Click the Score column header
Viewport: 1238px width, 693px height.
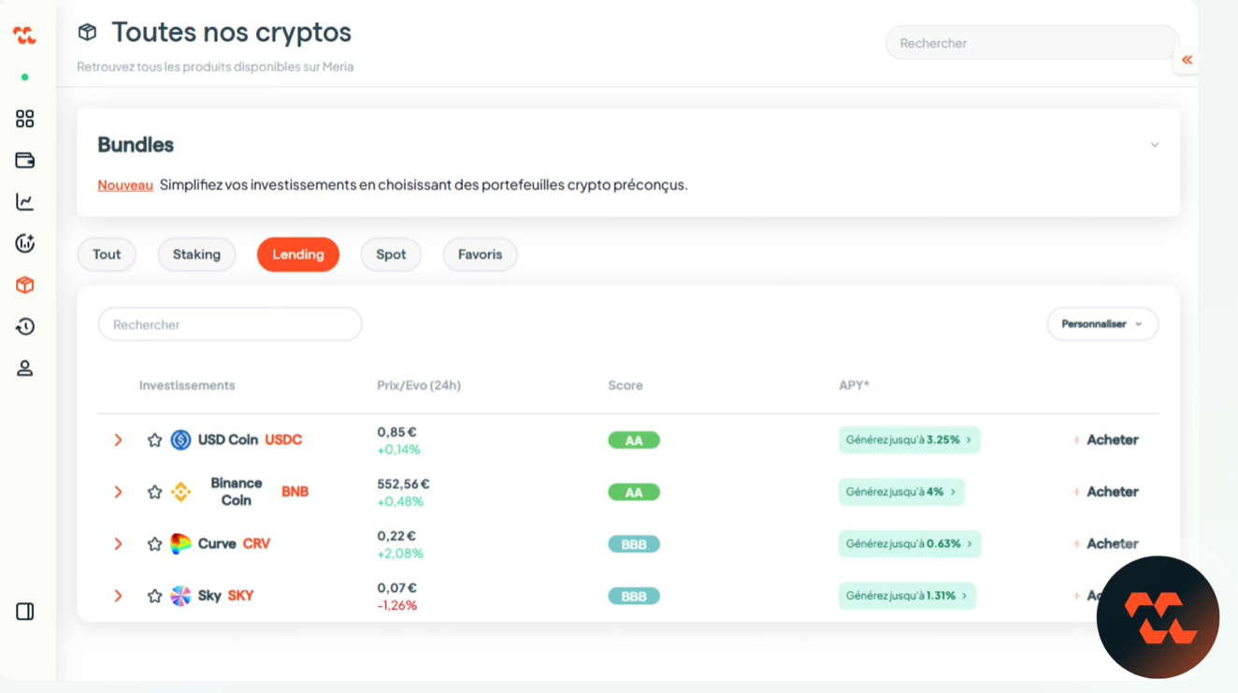[x=626, y=385]
